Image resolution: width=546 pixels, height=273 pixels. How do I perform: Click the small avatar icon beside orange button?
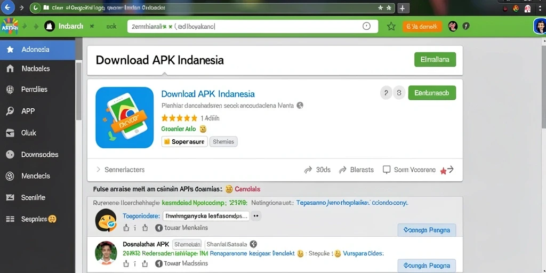coord(453,26)
